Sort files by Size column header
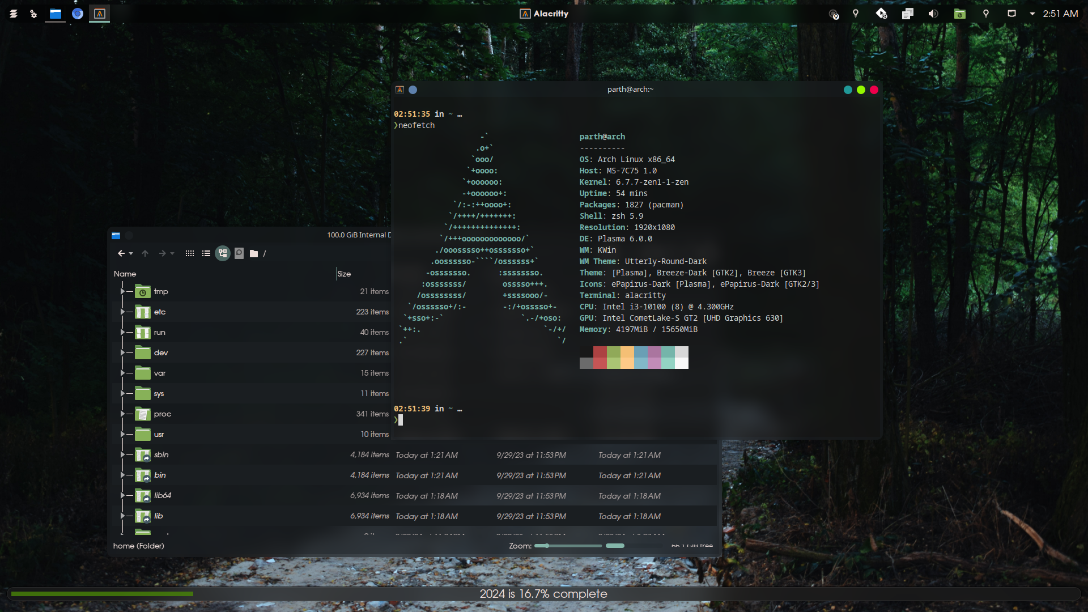The image size is (1088, 612). tap(344, 274)
